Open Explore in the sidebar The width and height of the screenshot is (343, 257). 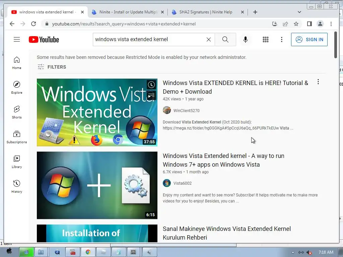coord(17,88)
